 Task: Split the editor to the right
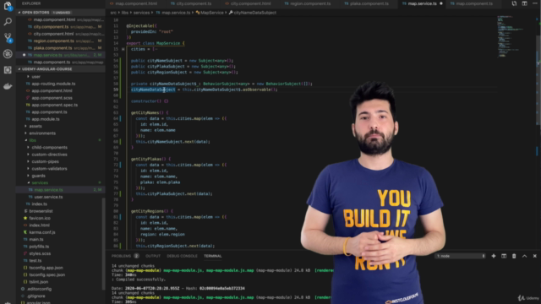[524, 3]
